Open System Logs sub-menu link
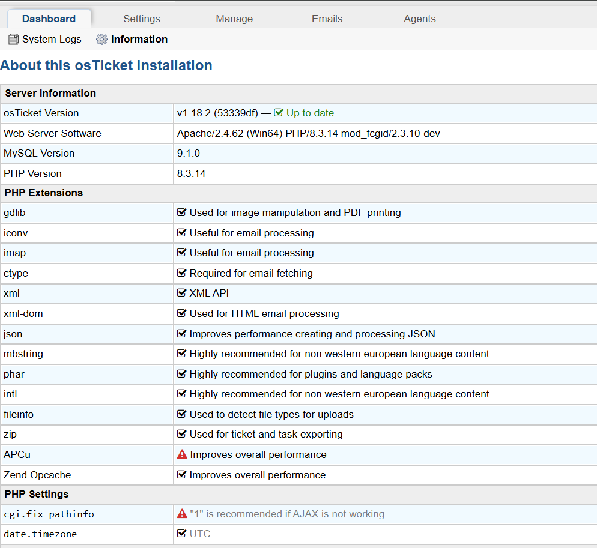This screenshot has height=548, width=597. tap(52, 39)
